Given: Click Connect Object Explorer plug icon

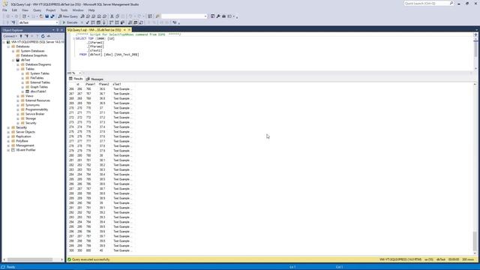Looking at the screenshot, I should tap(21, 36).
